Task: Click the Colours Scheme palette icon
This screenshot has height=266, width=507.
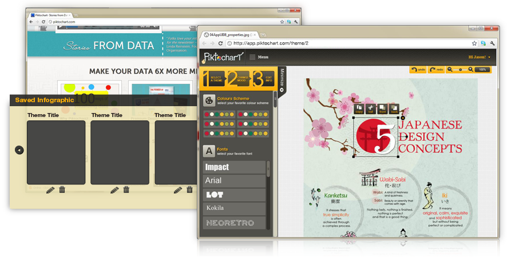Action: click(x=209, y=100)
